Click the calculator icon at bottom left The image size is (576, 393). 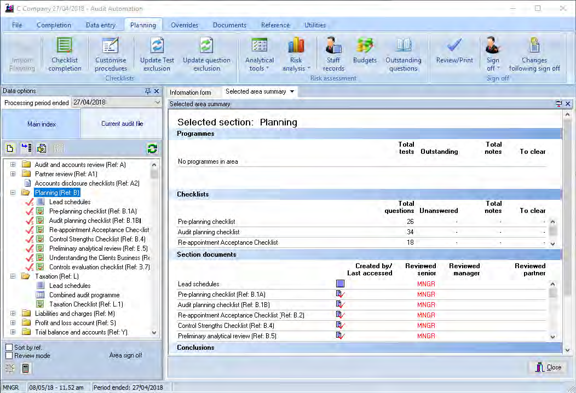25,368
